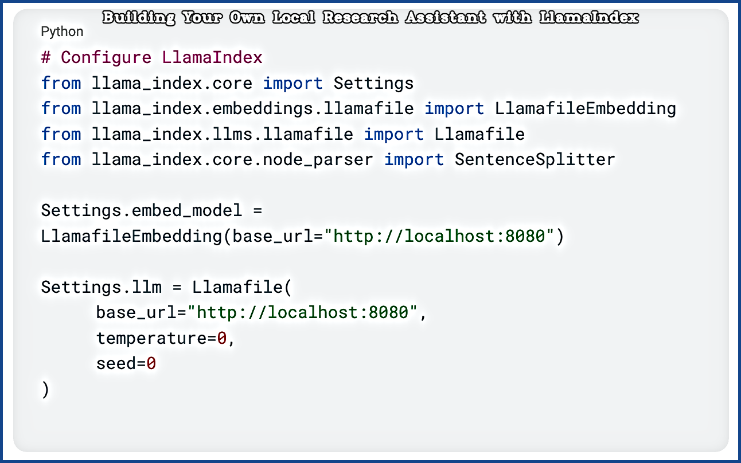Click llama_index.llms.llamafile module name
Image resolution: width=741 pixels, height=463 pixels.
tap(223, 134)
